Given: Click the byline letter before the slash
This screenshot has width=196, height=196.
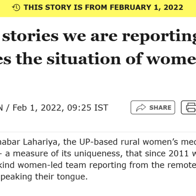Looking at the screenshot, I should (1, 108).
